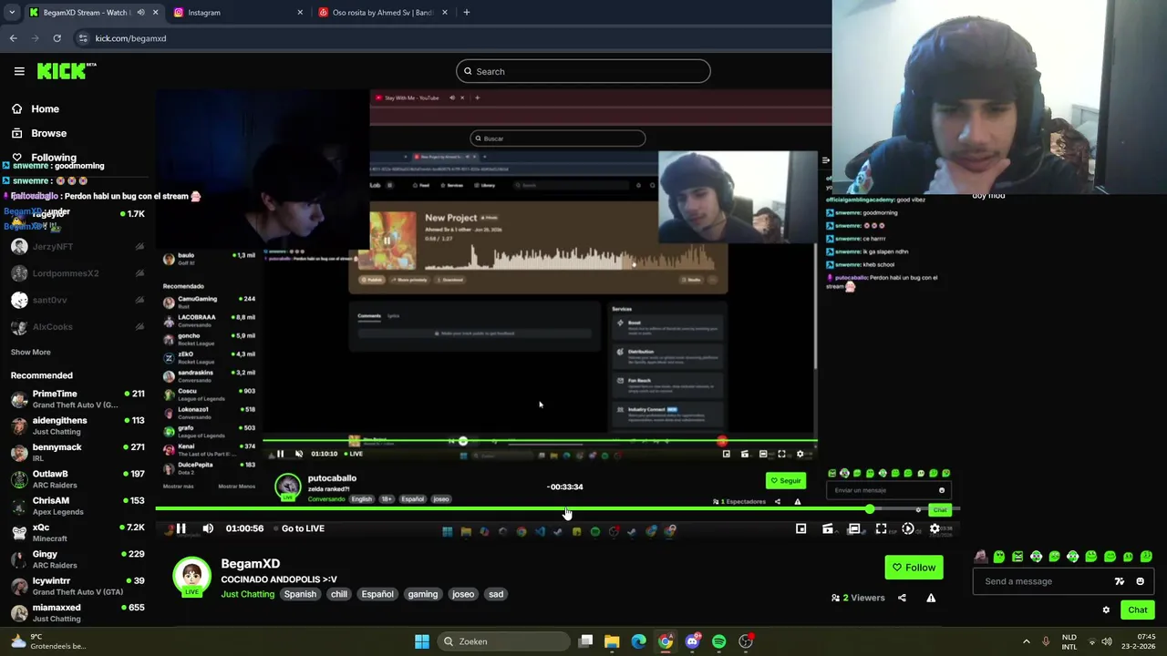Open the Just Chatting category link
Screen dimensions: 1167x656
click(247, 594)
